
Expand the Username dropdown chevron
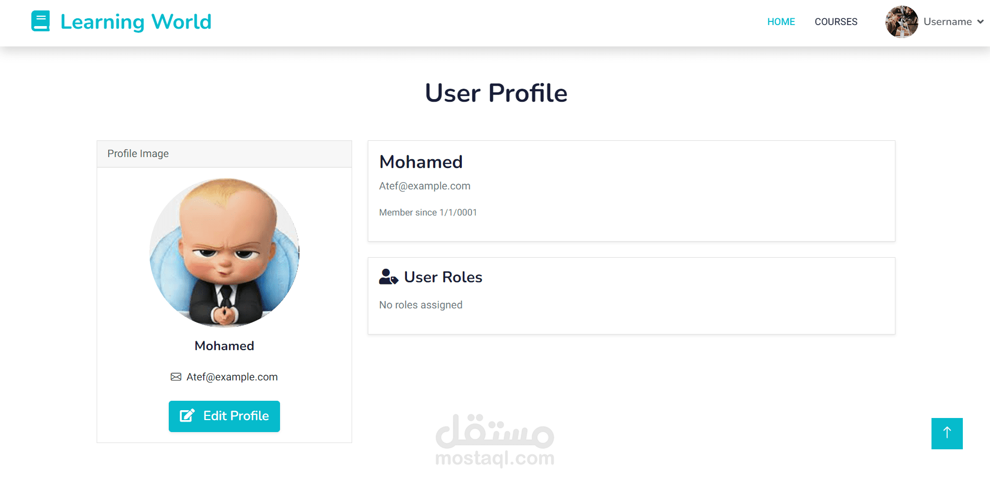(981, 22)
